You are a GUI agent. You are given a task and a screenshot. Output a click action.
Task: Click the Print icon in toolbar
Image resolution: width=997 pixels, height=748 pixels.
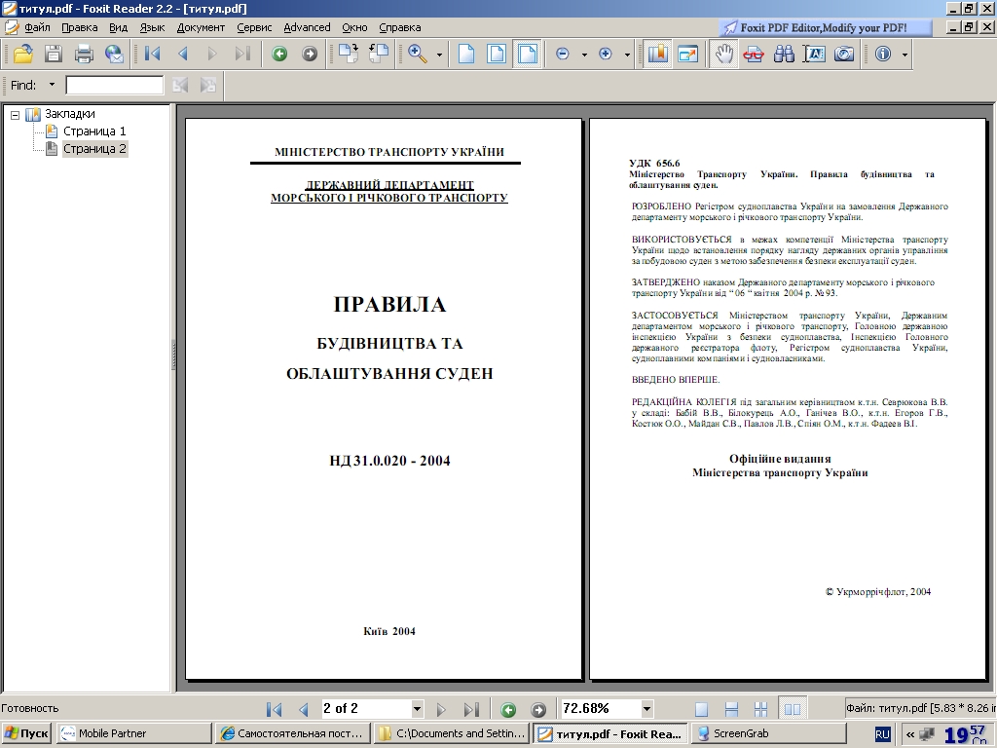[x=85, y=55]
